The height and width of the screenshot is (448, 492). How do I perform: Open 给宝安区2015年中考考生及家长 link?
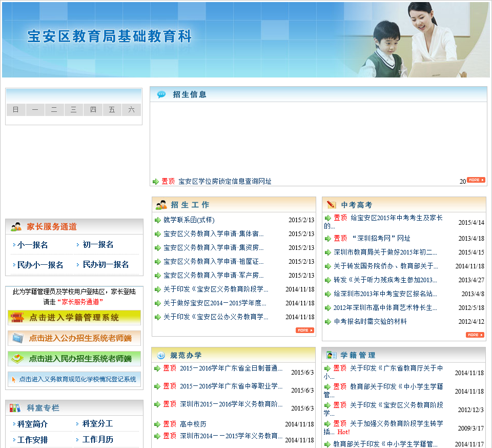click(396, 218)
